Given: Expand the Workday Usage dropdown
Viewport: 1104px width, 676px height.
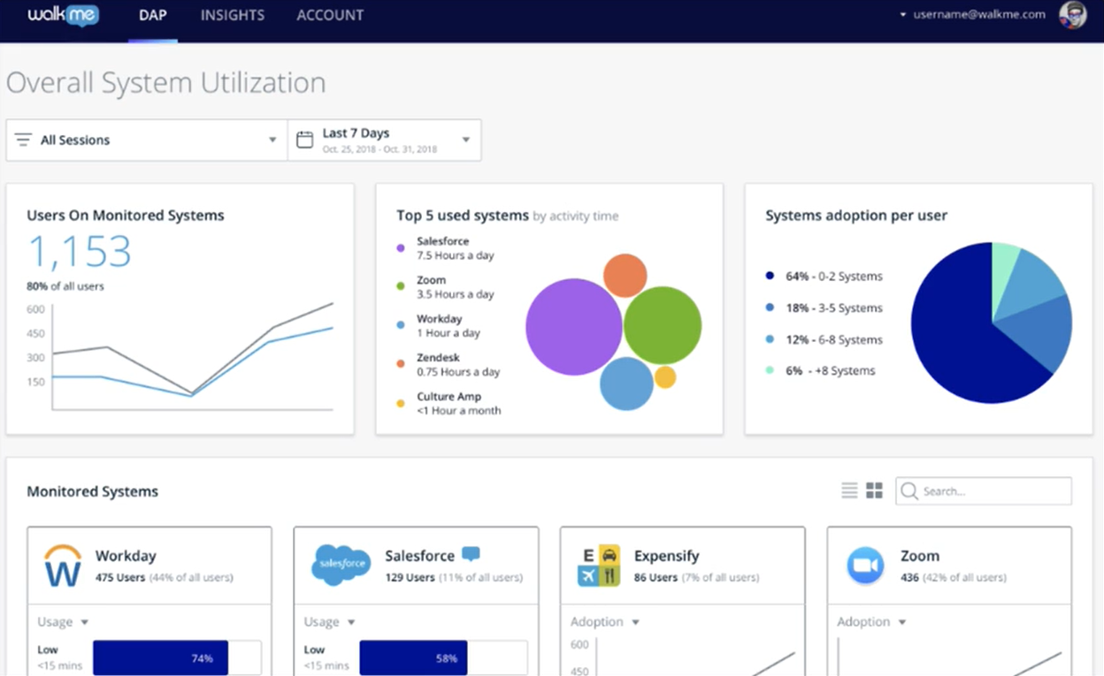Looking at the screenshot, I should [x=63, y=622].
